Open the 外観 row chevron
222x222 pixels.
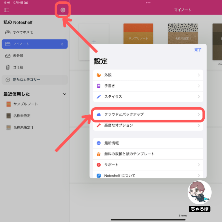pos(199,75)
